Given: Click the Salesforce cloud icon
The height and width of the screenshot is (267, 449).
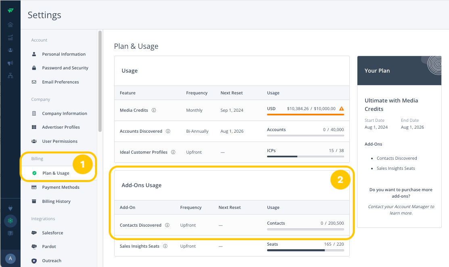Looking at the screenshot, I should (34, 233).
